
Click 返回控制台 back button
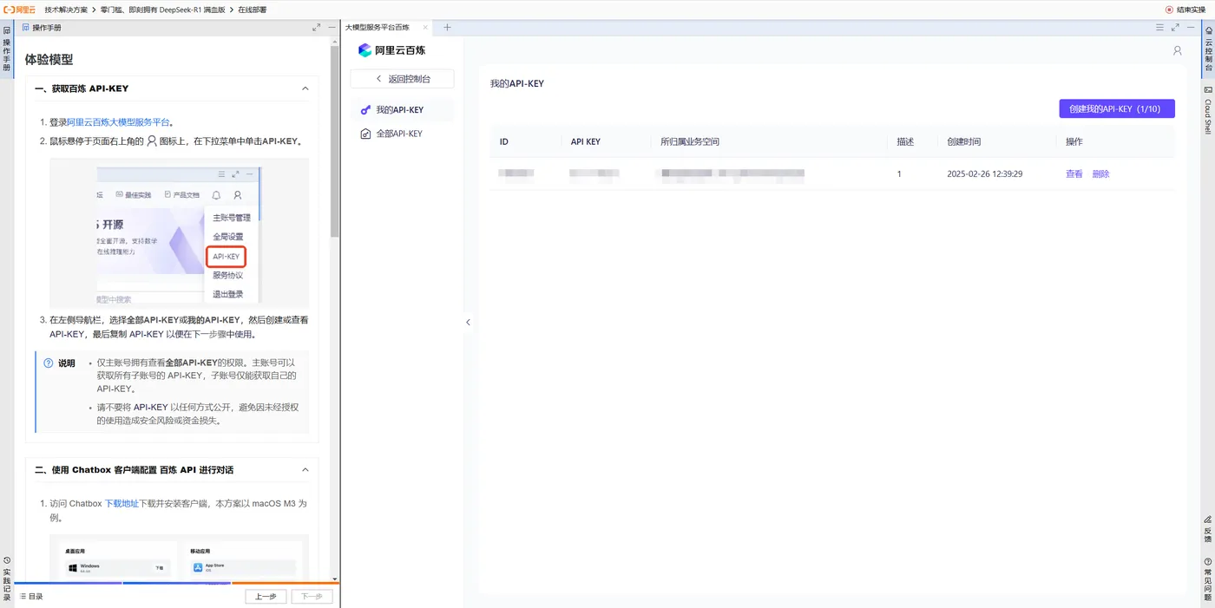coord(402,79)
